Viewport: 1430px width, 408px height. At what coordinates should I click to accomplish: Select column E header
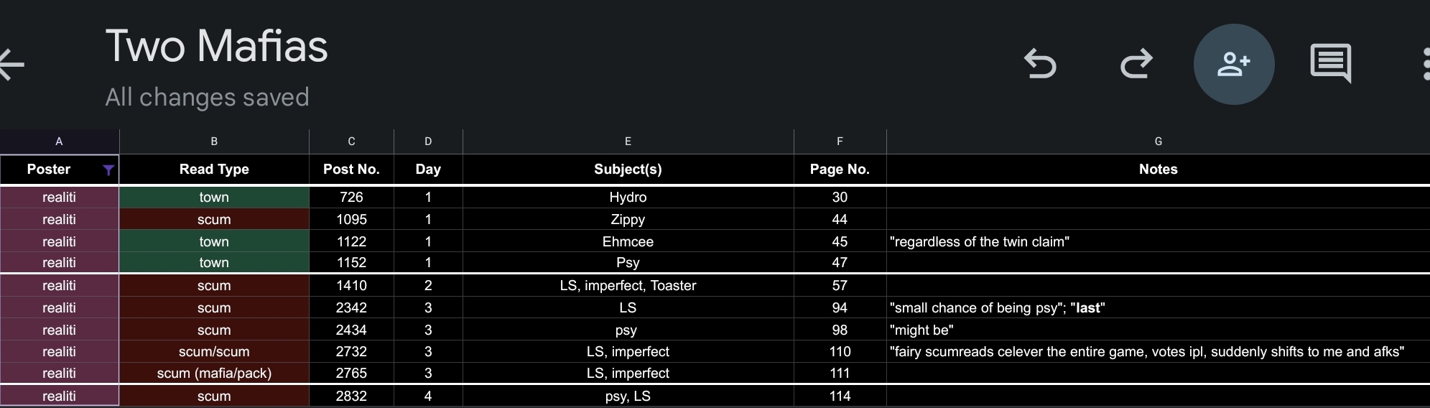(628, 142)
